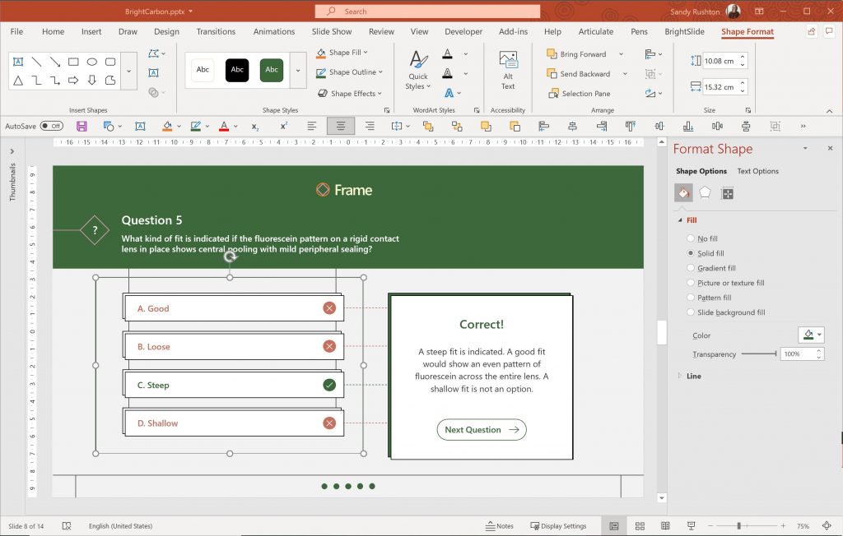843x536 pixels.
Task: Click the Next Question button on the slide
Action: (x=481, y=429)
